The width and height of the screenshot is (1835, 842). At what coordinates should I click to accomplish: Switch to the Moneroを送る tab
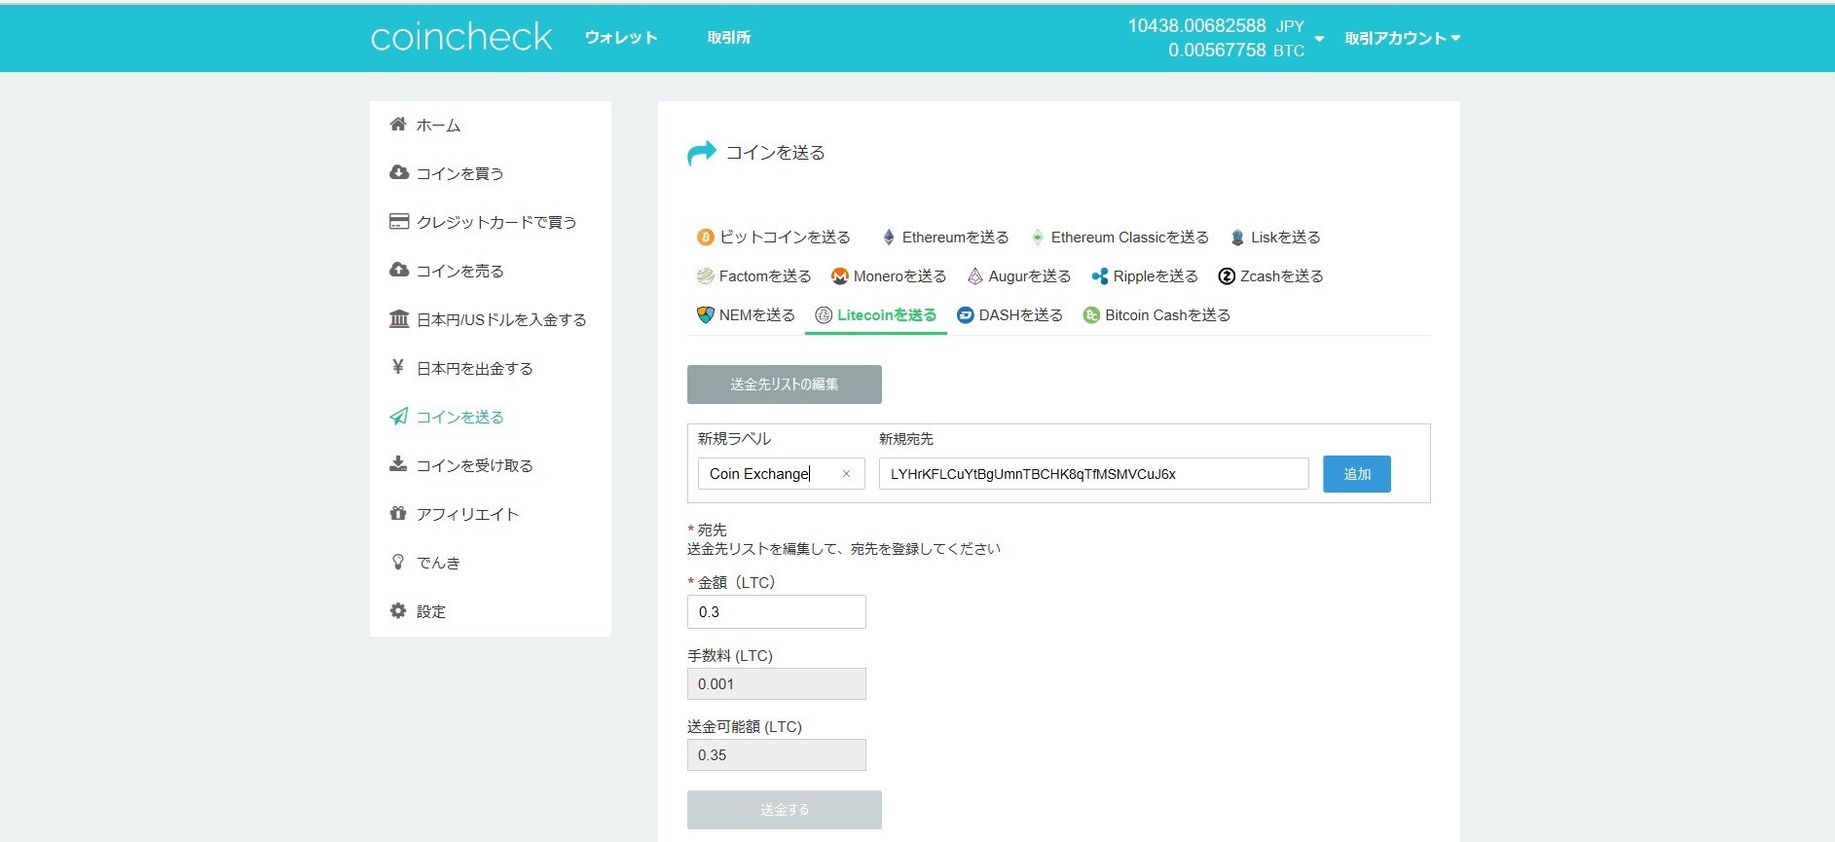coord(889,275)
